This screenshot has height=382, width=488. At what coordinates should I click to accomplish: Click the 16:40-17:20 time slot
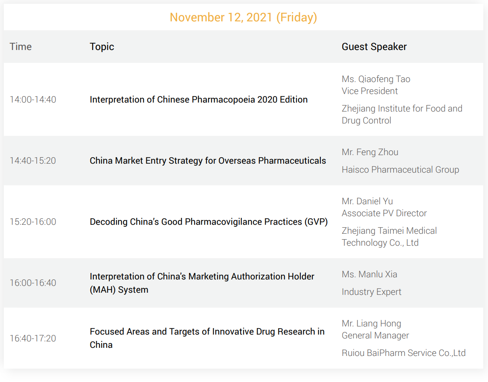click(x=33, y=338)
